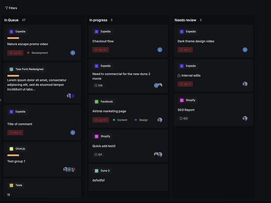This screenshot has width=271, height=203.
Task: Click the green Facebook project icon
Action: pyautogui.click(x=97, y=101)
